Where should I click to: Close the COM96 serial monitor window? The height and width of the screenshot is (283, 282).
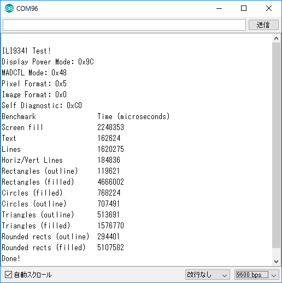pos(269,8)
